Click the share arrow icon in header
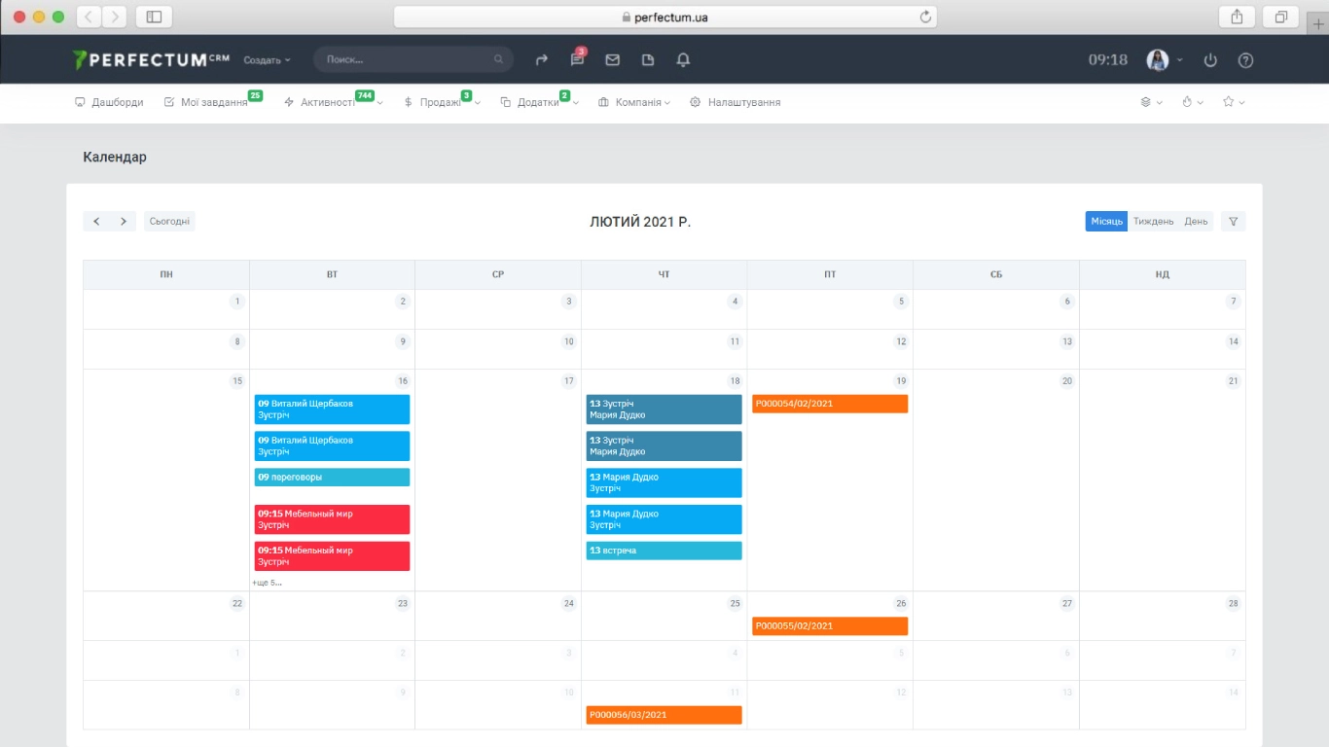Image resolution: width=1329 pixels, height=747 pixels. 542,60
